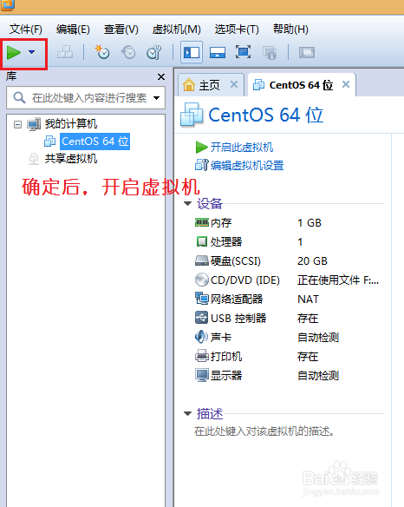Click the home icon on 主页 tab
The height and width of the screenshot is (507, 404).
point(189,85)
